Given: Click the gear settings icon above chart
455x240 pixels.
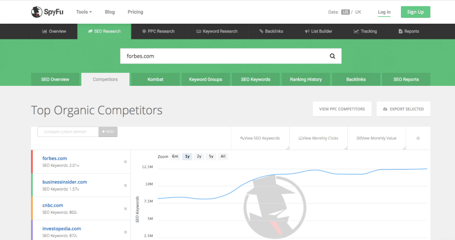Looking at the screenshot, I should click(418, 138).
